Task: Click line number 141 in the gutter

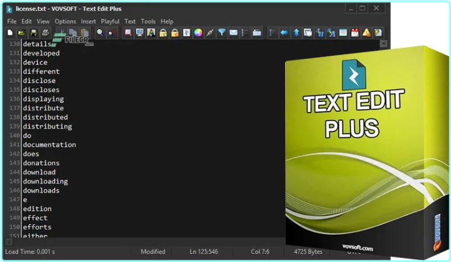Action: point(14,144)
